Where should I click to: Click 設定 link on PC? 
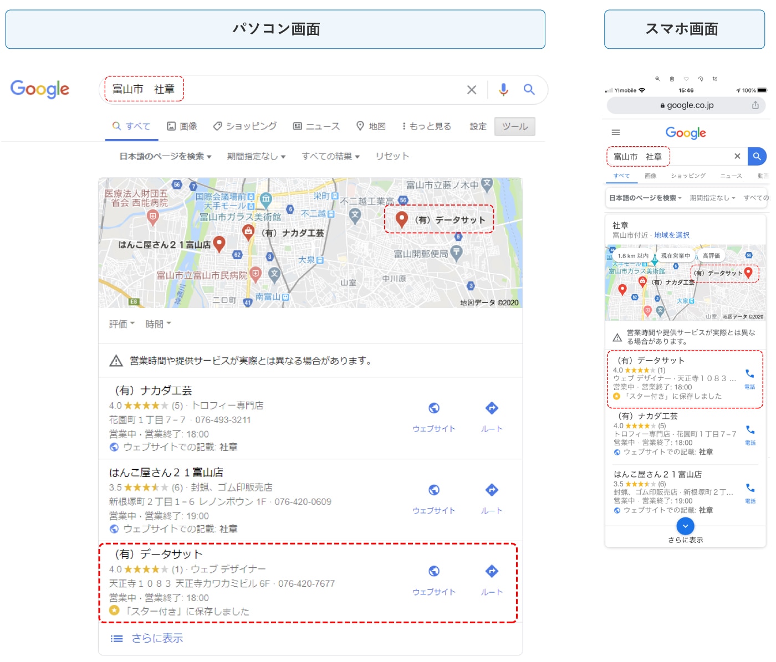point(478,126)
